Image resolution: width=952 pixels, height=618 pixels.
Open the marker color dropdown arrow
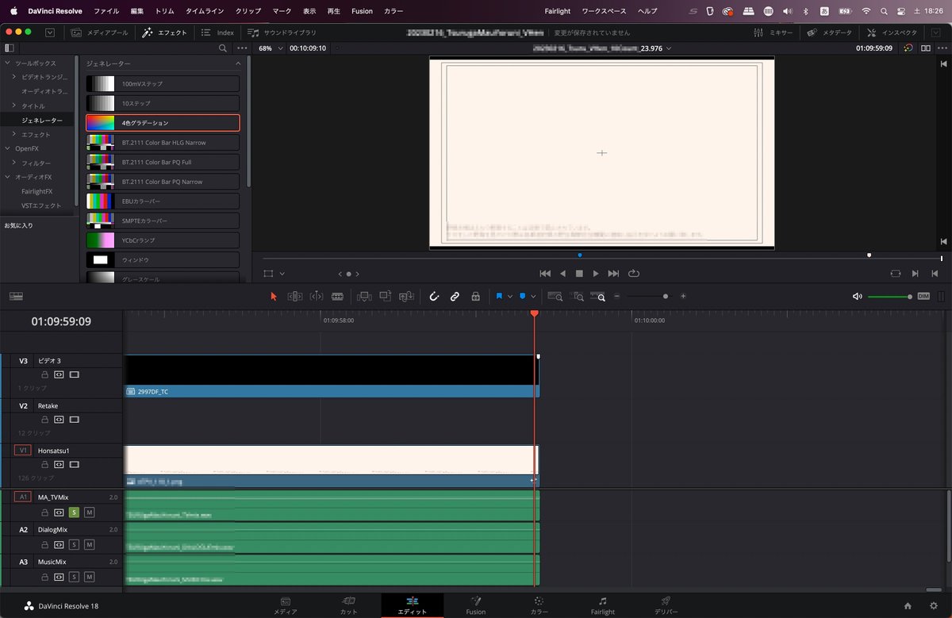[x=533, y=296]
